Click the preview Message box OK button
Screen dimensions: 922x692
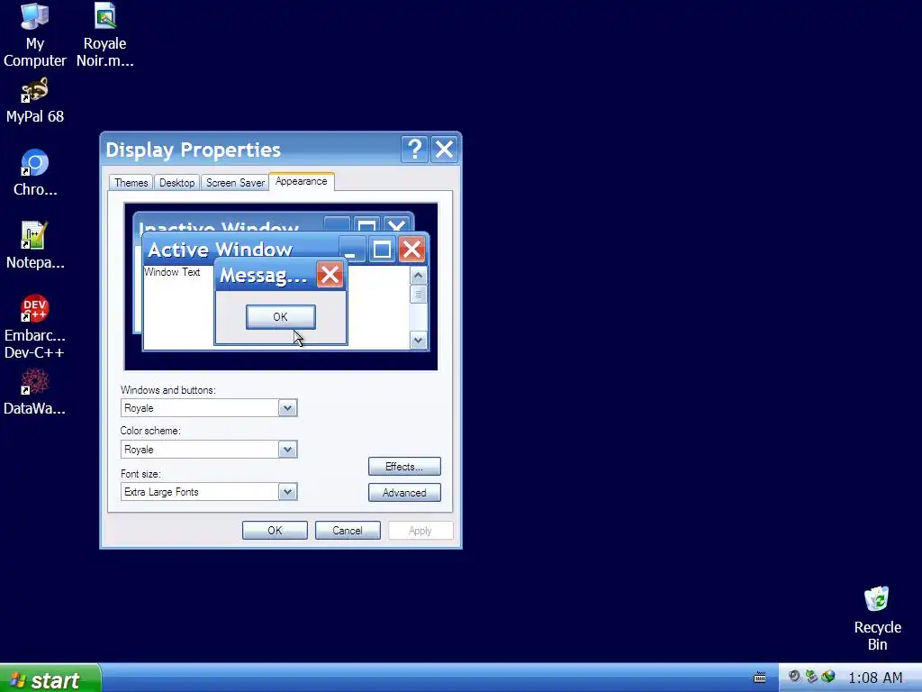281,317
